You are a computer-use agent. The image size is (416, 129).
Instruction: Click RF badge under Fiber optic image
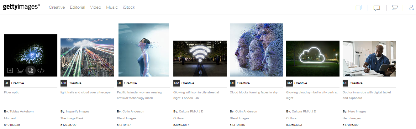(7, 83)
